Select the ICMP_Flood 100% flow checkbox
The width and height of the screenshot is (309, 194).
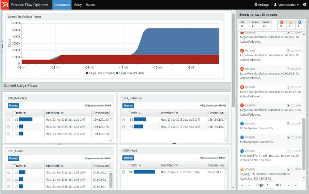tap(123, 172)
